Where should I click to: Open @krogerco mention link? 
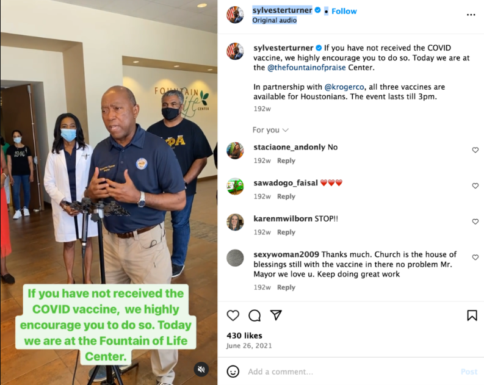pyautogui.click(x=344, y=87)
